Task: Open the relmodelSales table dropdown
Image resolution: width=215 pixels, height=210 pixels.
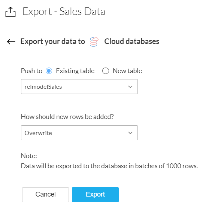Action: [79, 87]
